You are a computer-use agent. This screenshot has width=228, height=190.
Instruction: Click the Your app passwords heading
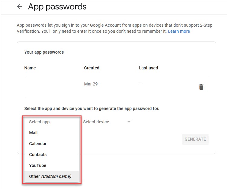tap(44, 52)
